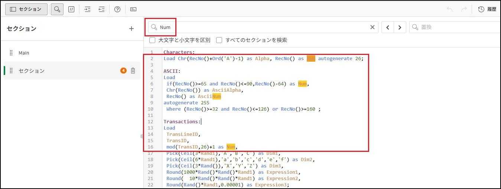
Task: Click the redo arrow icon
Action: tap(464, 9)
